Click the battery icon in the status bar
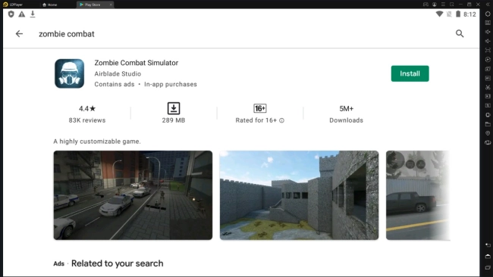Image resolution: width=493 pixels, height=277 pixels. [x=458, y=14]
